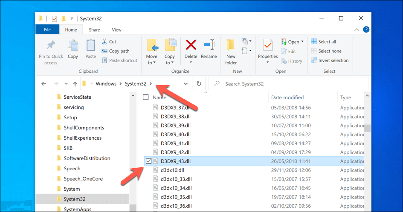
Task: Open the File menu tab
Action: [47, 29]
